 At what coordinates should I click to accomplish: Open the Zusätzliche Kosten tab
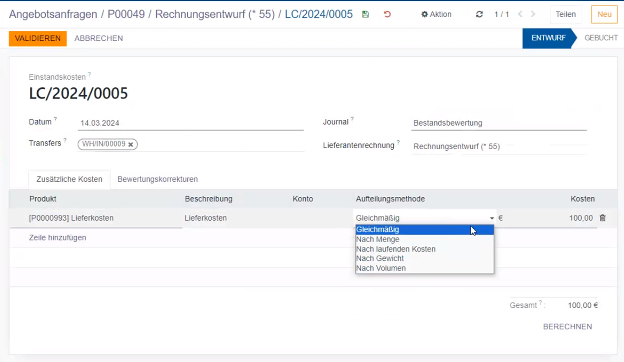click(69, 179)
